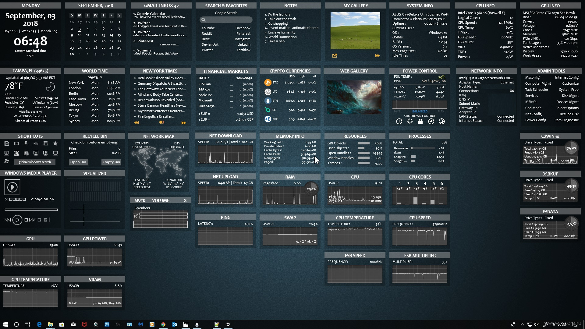Click the restart icon in Shutdown Control

tap(410, 122)
